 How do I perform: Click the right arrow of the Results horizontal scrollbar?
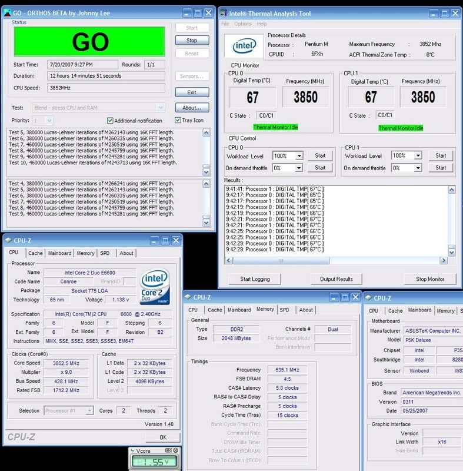(444, 260)
